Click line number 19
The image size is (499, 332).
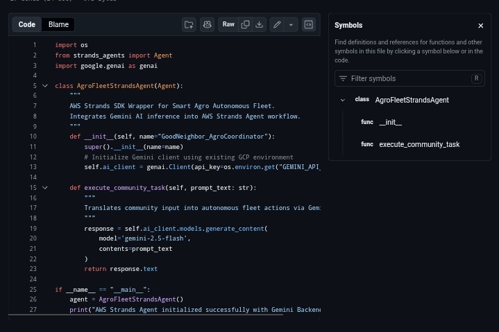pos(33,229)
